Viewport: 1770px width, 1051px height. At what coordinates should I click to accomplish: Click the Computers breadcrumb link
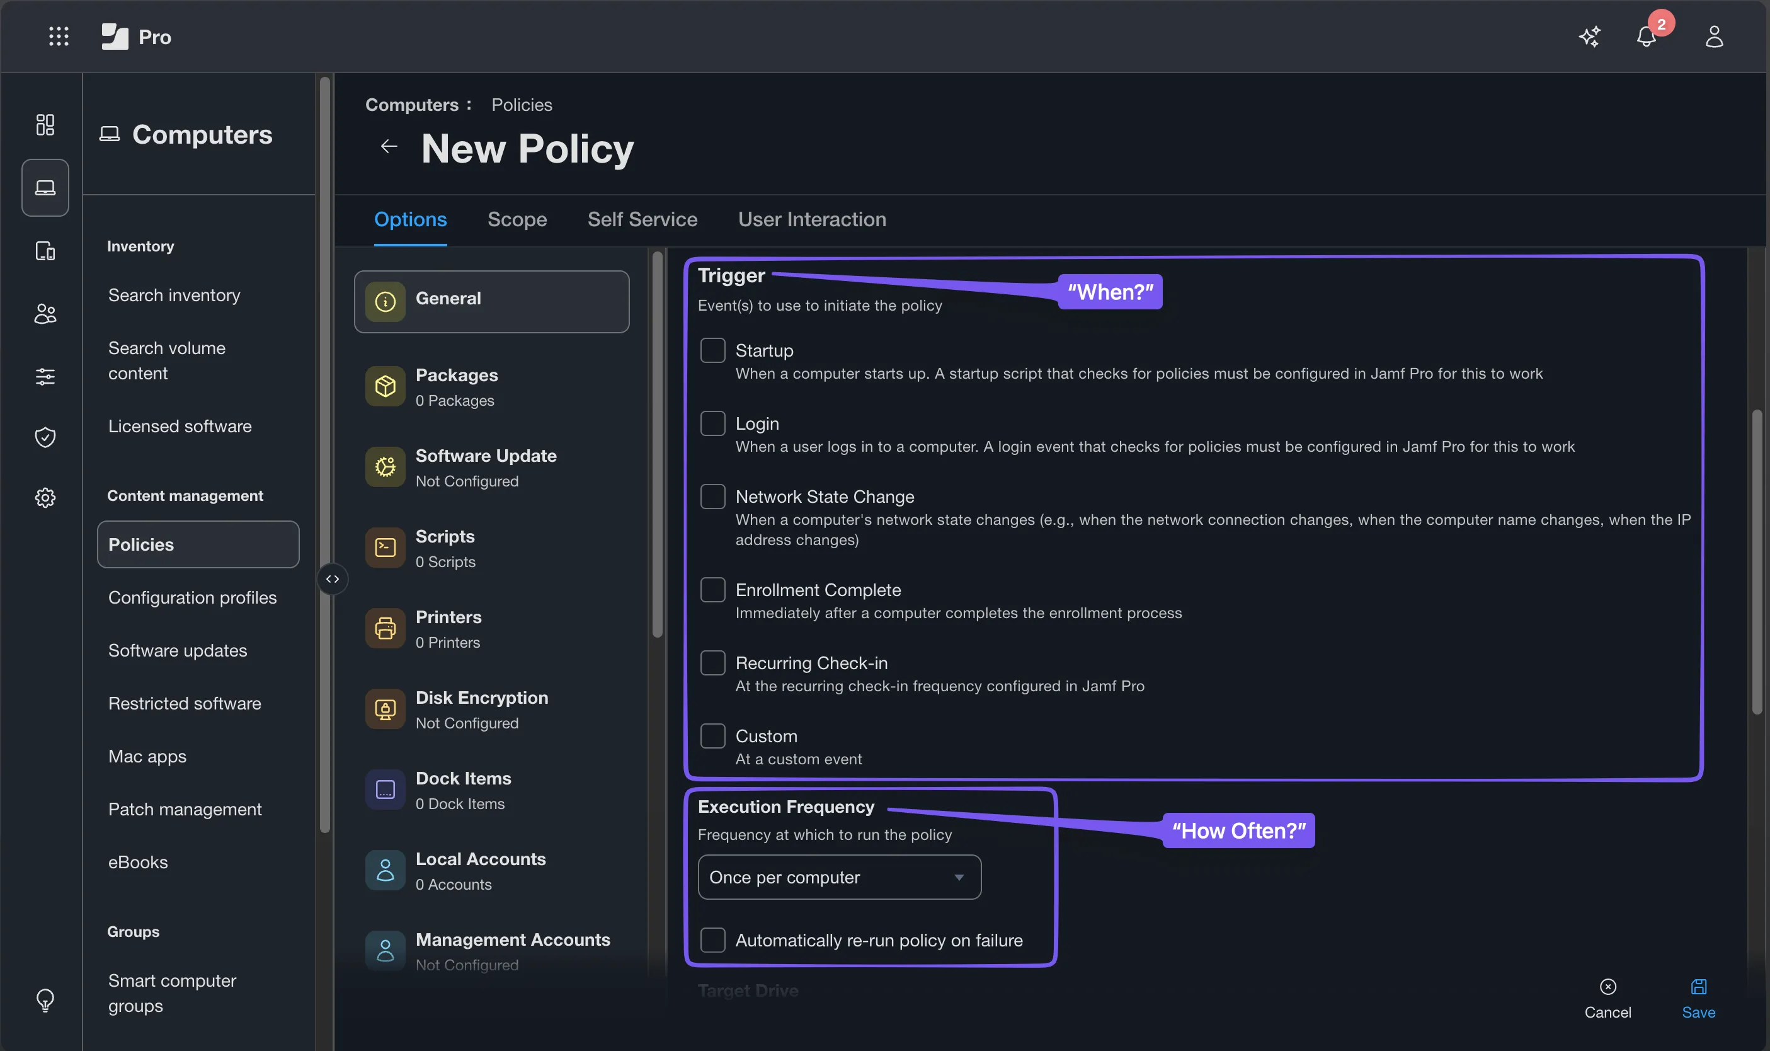point(412,105)
